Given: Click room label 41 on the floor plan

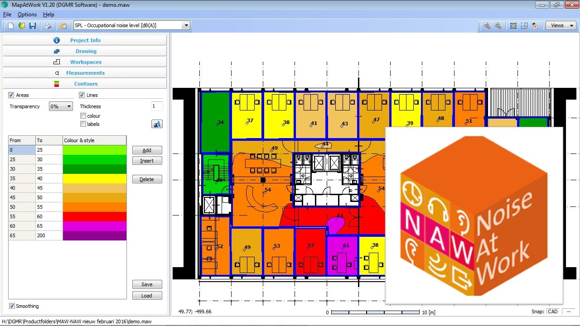Looking at the screenshot, I should (314, 123).
